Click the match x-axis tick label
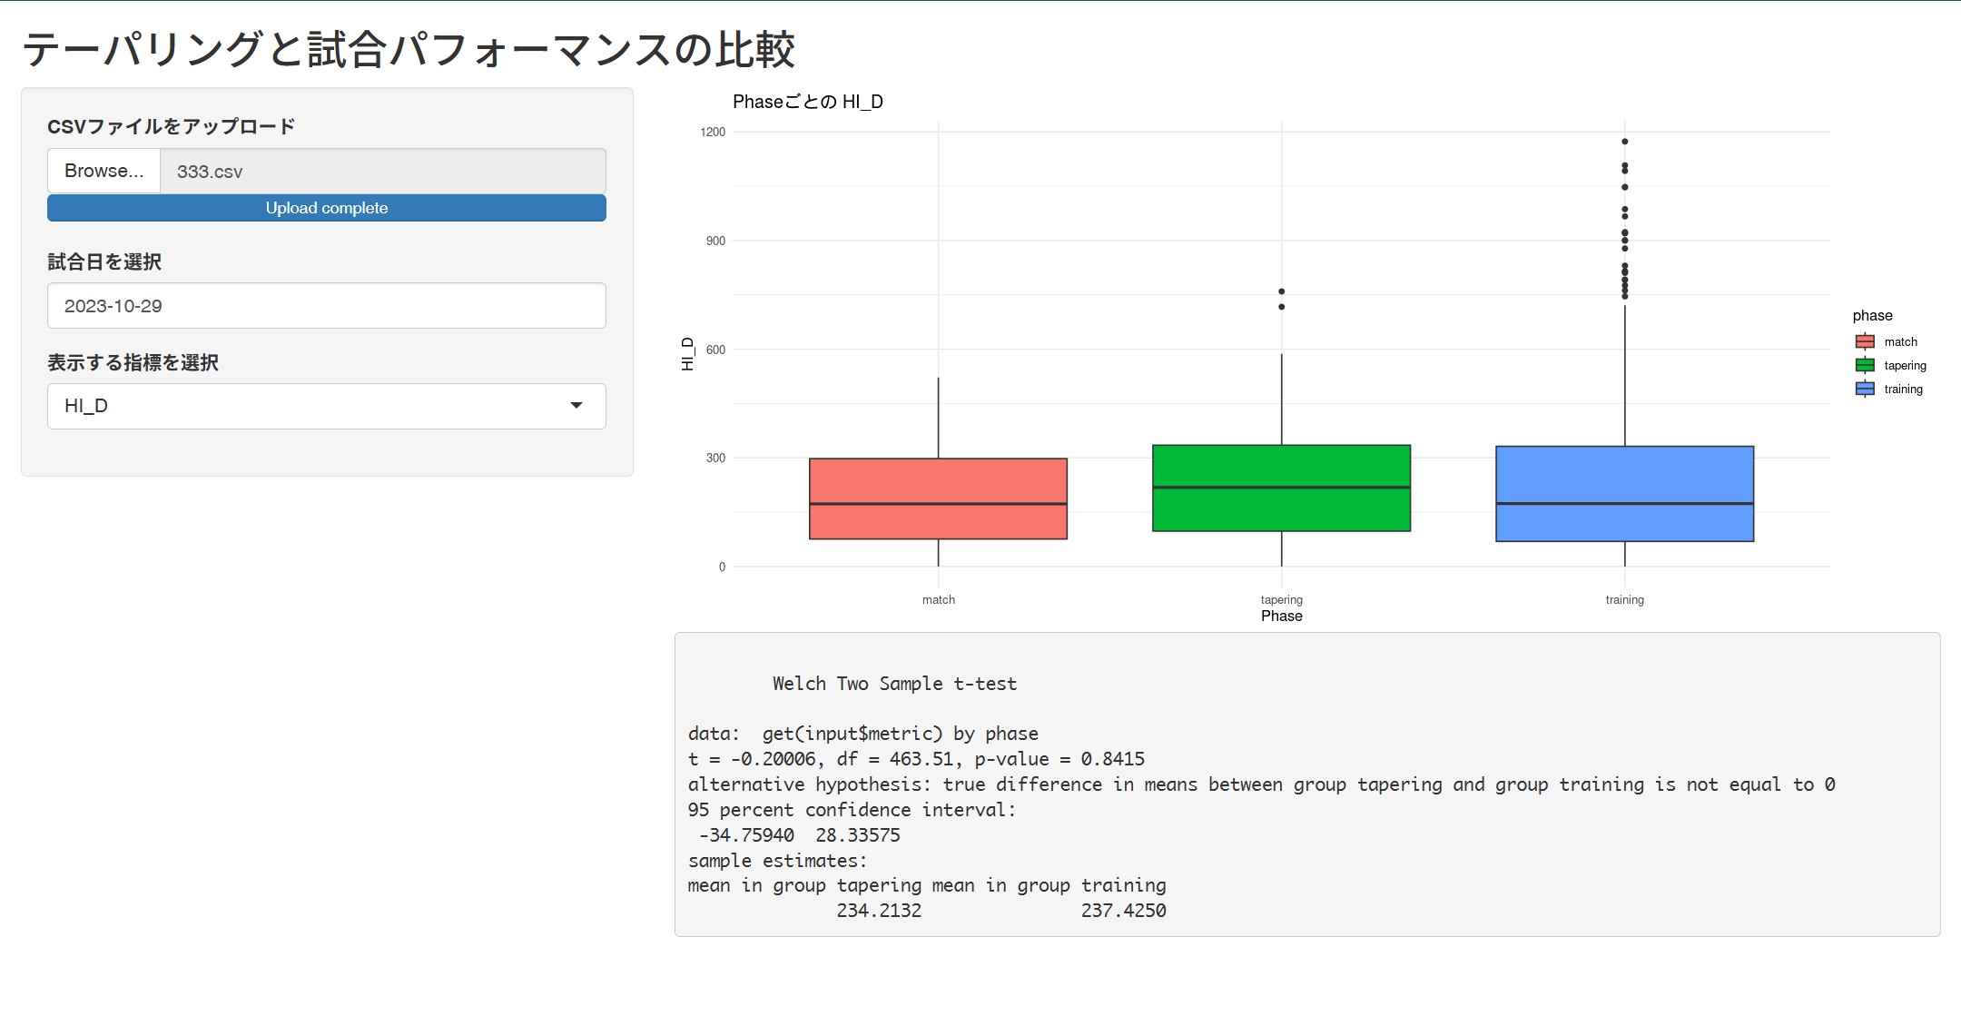 938,600
